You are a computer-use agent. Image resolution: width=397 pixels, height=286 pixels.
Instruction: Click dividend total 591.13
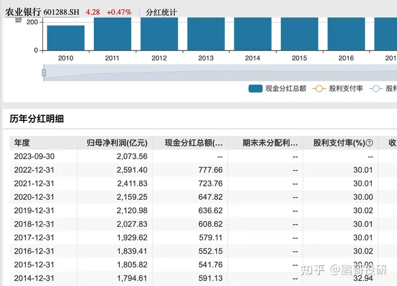pyautogui.click(x=211, y=278)
